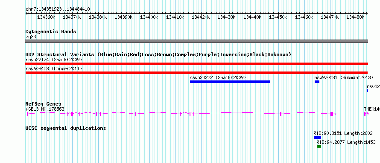380x163 pixels.
Task: Click the 134420k ruler tick label
Action: [201, 17]
